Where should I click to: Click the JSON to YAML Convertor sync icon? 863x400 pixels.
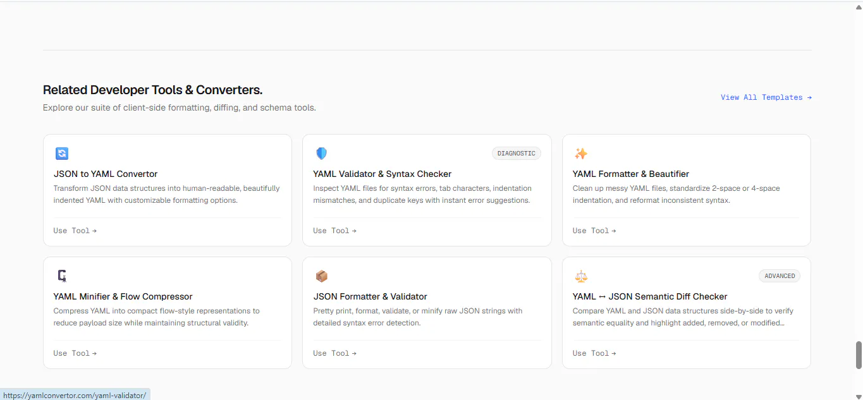pyautogui.click(x=62, y=154)
